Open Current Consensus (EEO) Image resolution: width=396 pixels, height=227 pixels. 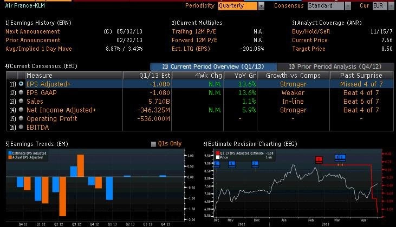(x=41, y=66)
